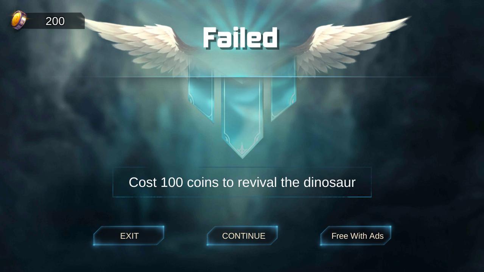Click the large center blue banner
Viewport: 484px width, 272px height.
pyautogui.click(x=242, y=113)
